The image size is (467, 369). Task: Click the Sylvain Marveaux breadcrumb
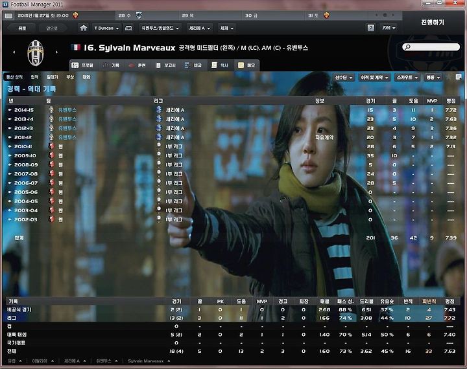click(x=146, y=361)
